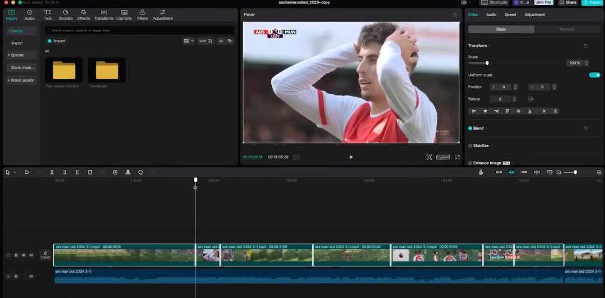Open the Sort dropdown
The image size is (605, 298).
(206, 41)
